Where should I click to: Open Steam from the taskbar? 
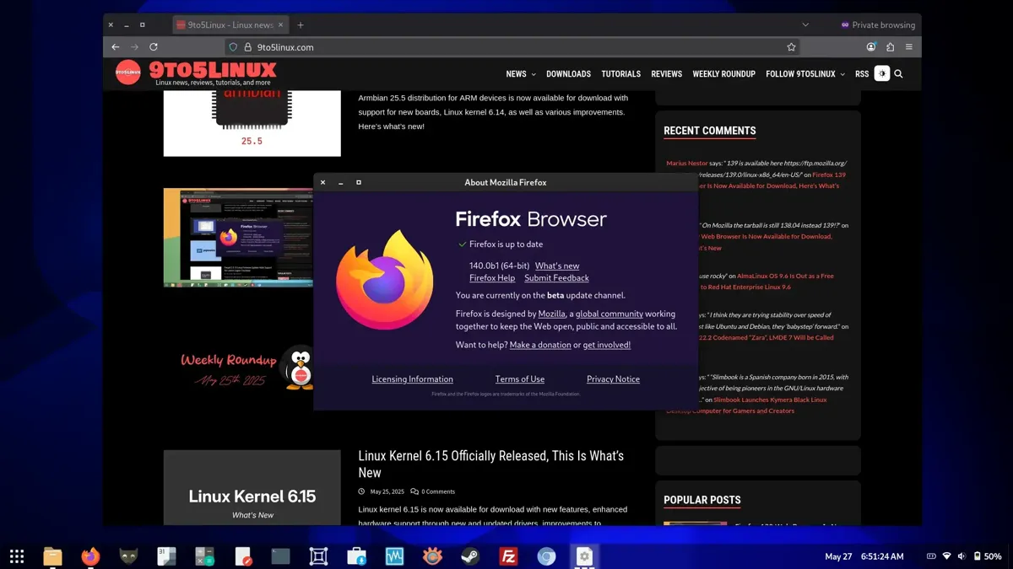tap(471, 556)
